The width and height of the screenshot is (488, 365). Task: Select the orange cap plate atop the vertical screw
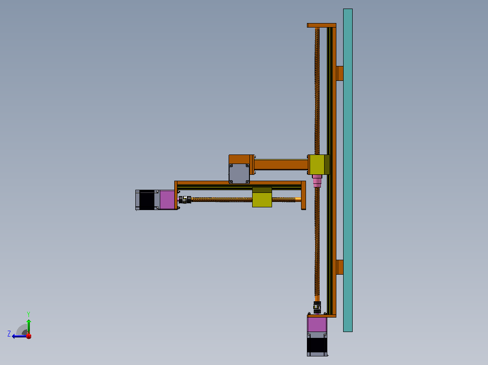(321, 25)
